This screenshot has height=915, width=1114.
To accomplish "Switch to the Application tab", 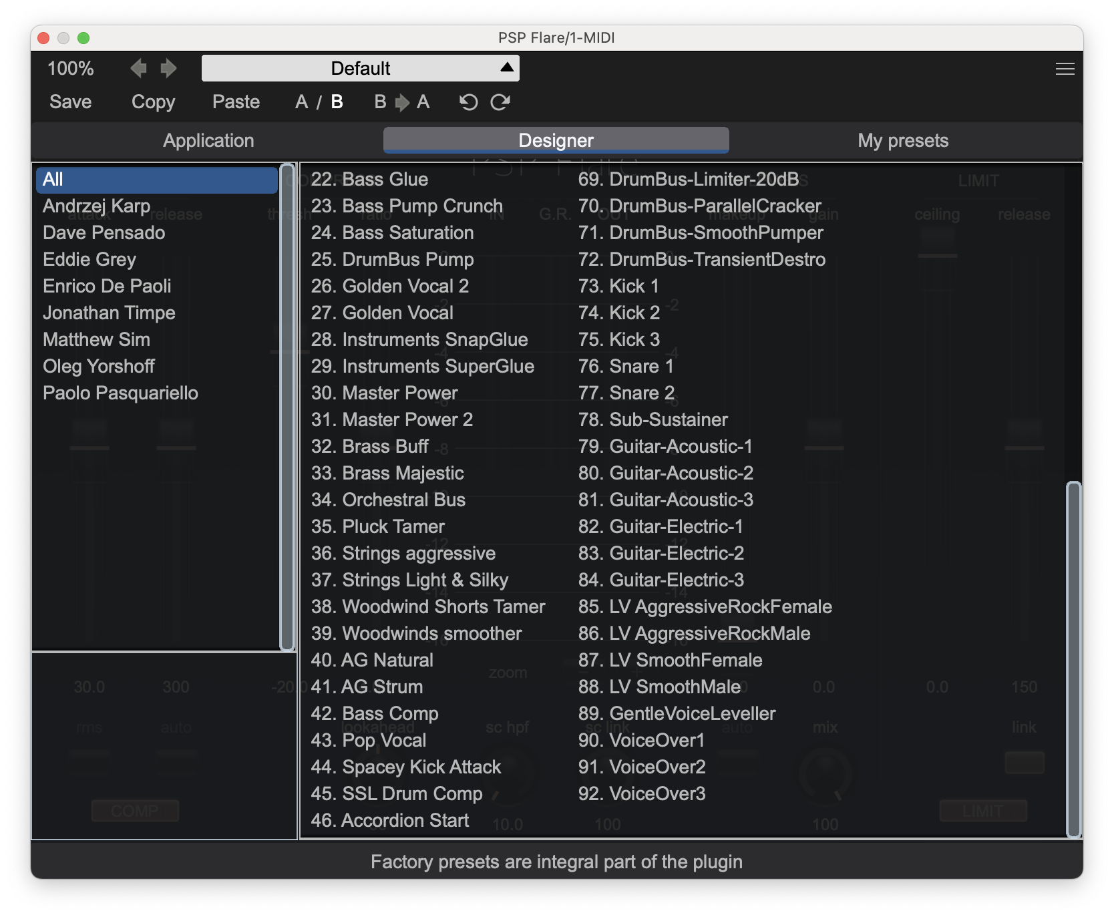I will click(208, 140).
